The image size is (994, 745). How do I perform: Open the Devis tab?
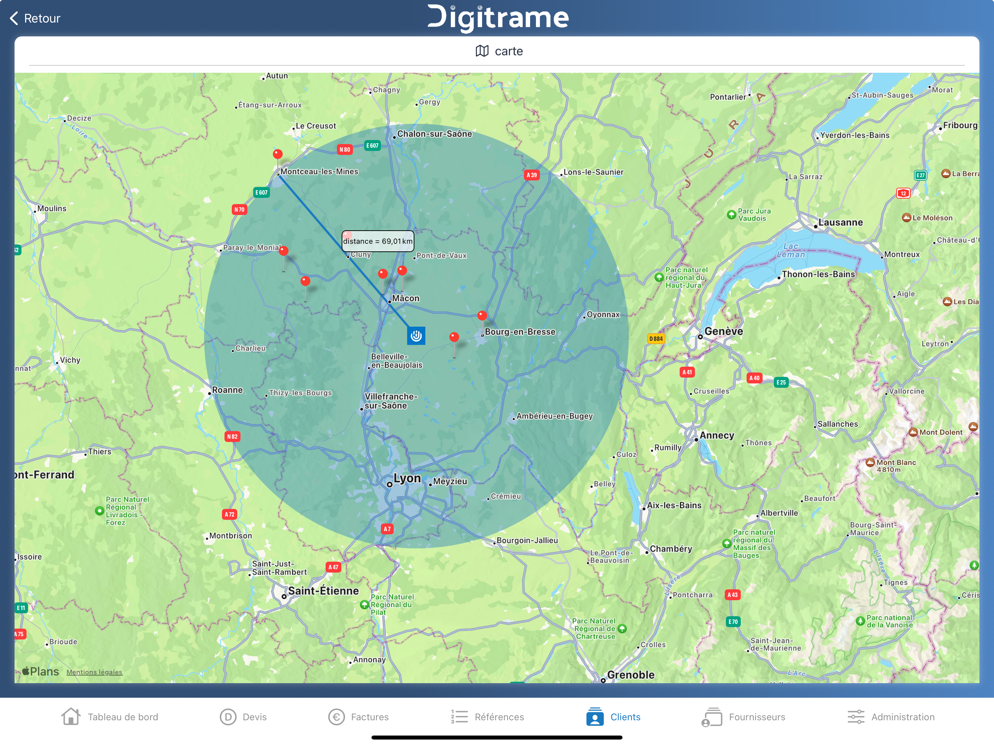pos(243,717)
